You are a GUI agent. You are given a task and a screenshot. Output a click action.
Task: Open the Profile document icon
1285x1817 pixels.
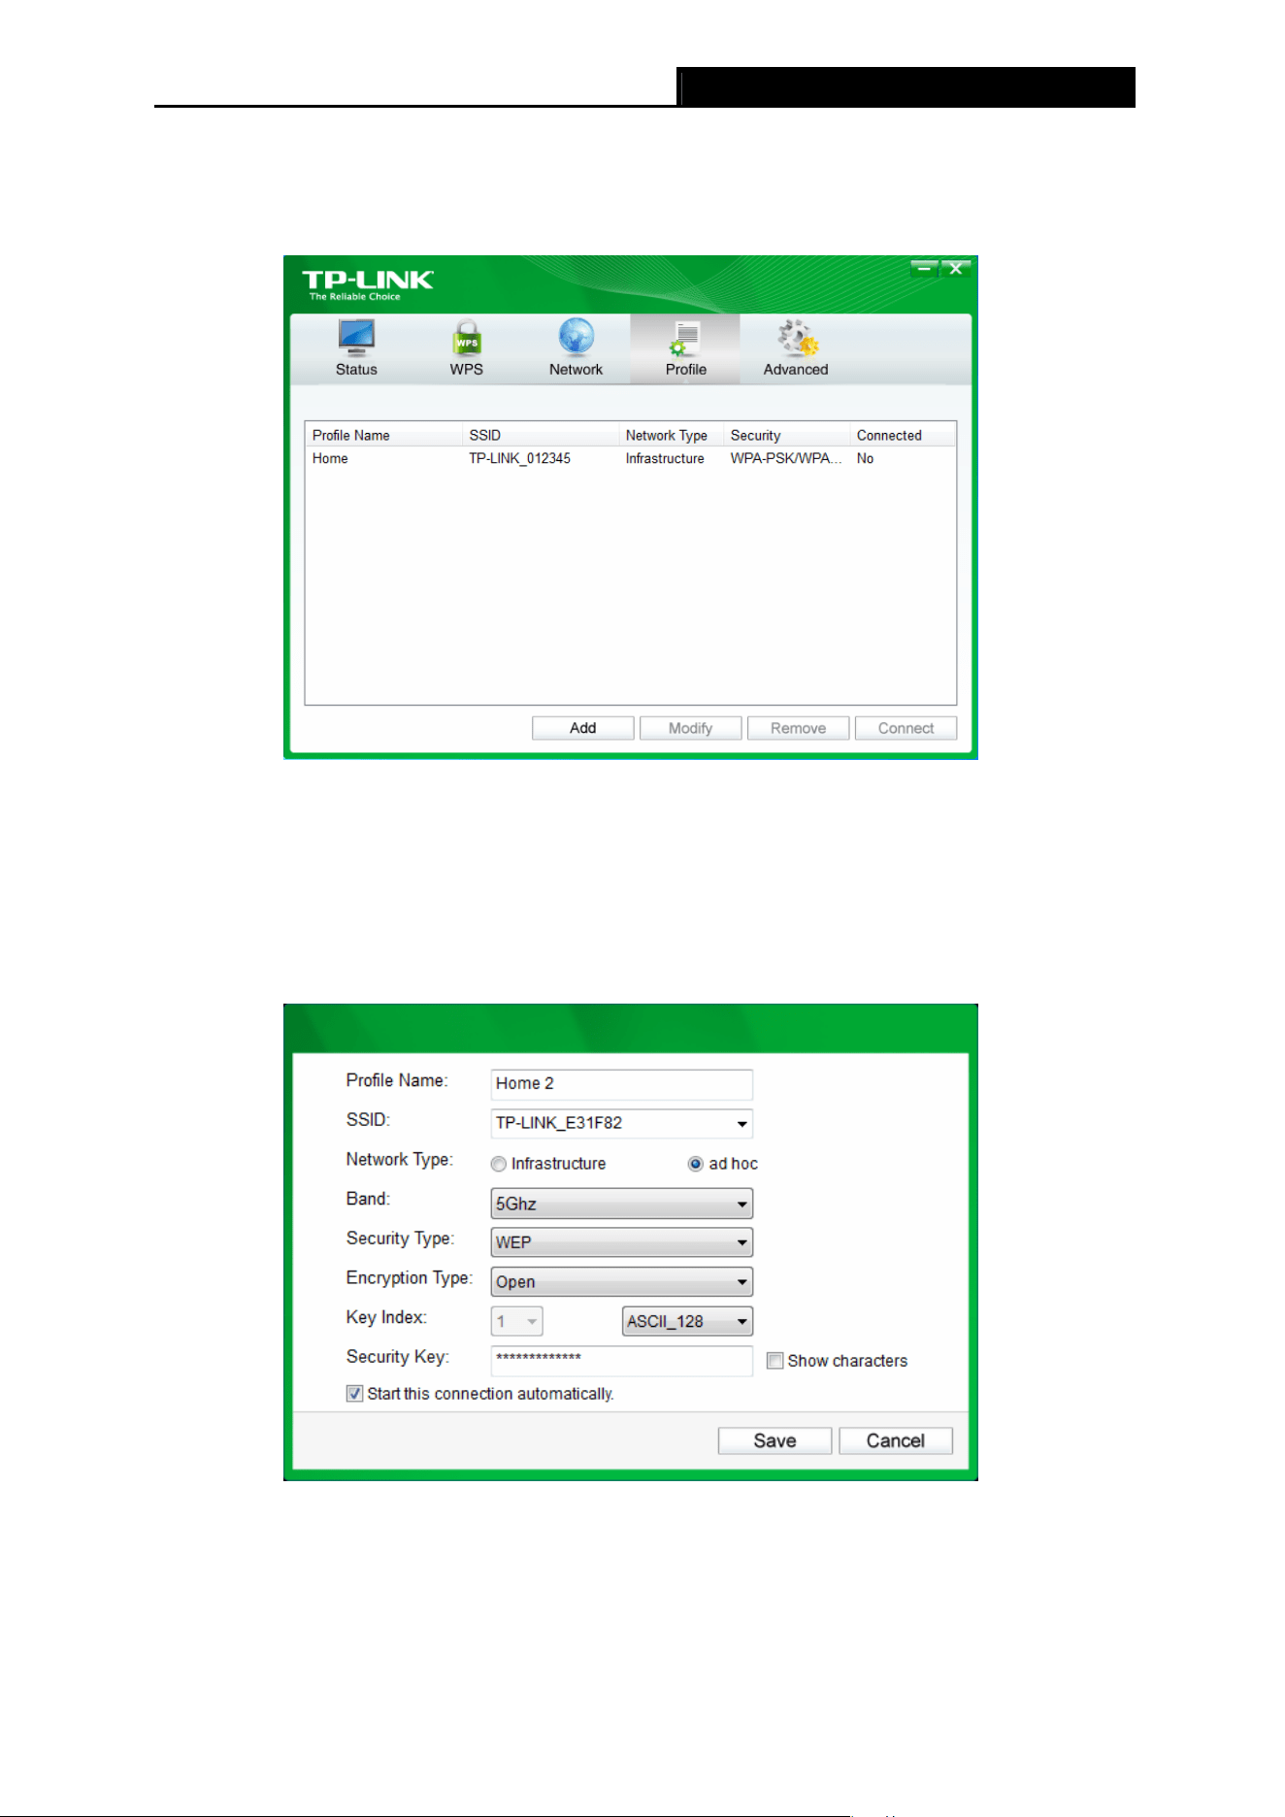[685, 339]
